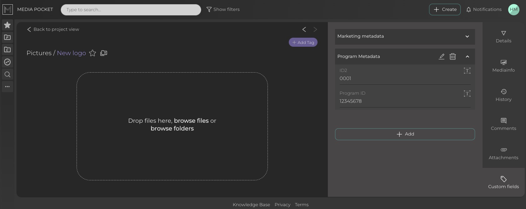The width and height of the screenshot is (526, 209).
Task: Open the Comments tab
Action: pos(503,124)
